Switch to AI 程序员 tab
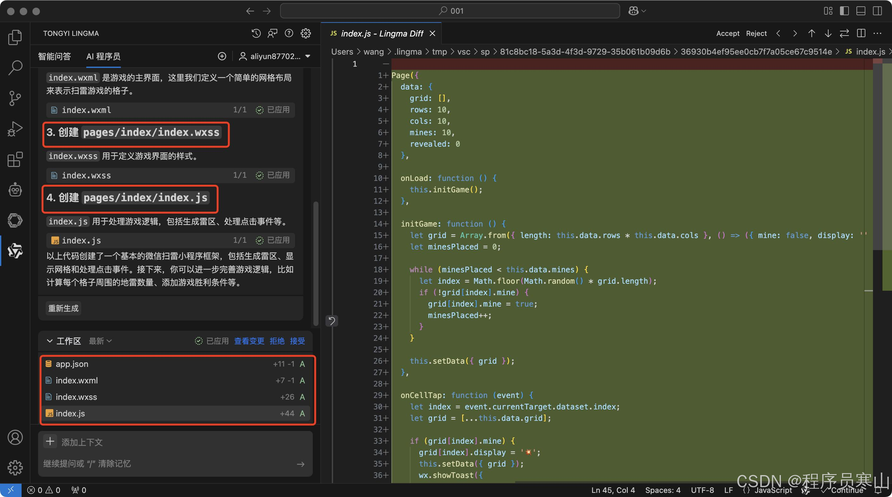This screenshot has height=497, width=892. [103, 56]
